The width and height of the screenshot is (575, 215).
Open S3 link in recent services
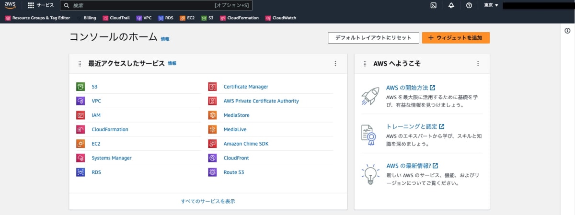pos(94,87)
